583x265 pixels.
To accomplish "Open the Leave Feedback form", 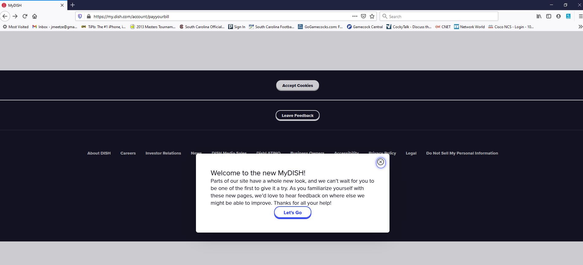I will click(298, 115).
